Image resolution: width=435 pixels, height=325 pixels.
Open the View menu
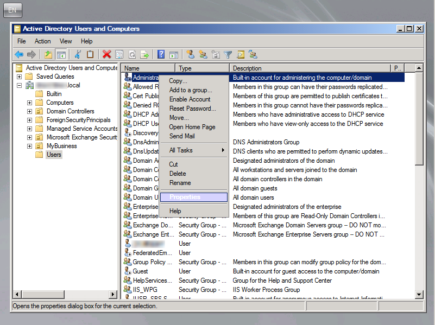pos(66,41)
